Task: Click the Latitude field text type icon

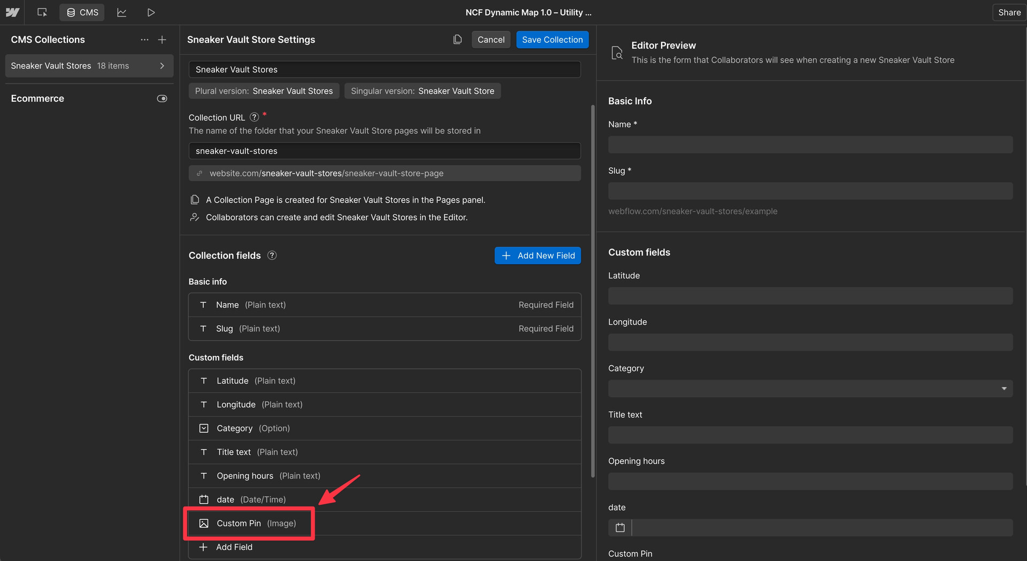Action: 204,381
